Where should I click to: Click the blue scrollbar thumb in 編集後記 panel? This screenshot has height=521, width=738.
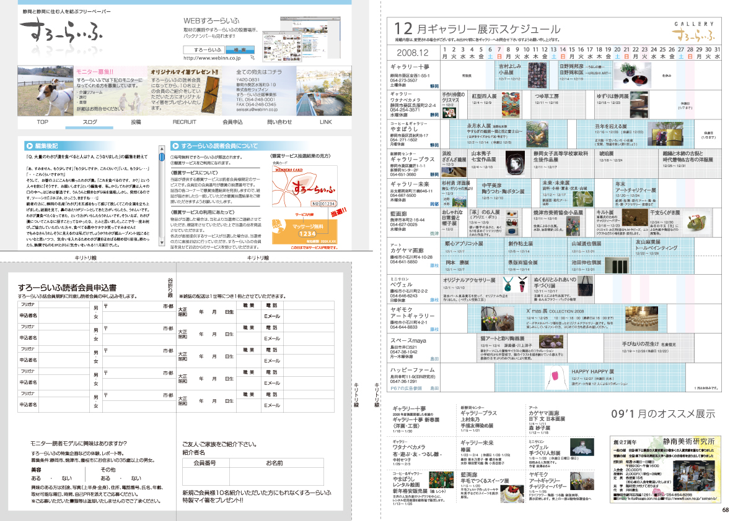point(162,157)
